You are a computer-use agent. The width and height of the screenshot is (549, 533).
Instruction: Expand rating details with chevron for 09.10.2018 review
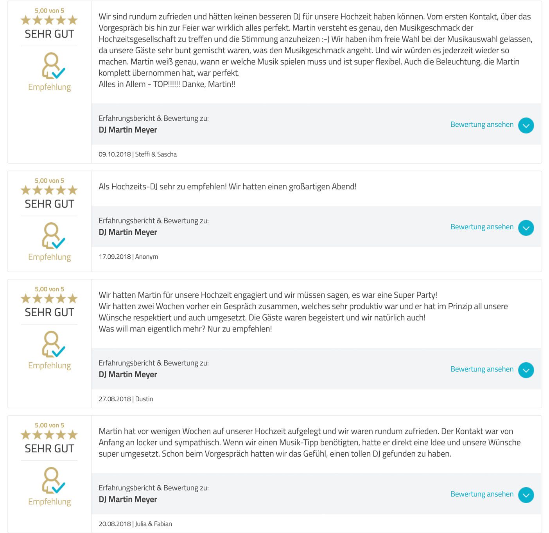pyautogui.click(x=526, y=126)
